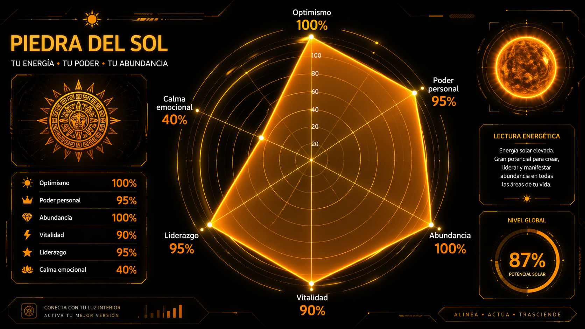Click the TU ENERGÍA word in the subtitle
Viewport: 585px width, 329px height.
tap(33, 63)
